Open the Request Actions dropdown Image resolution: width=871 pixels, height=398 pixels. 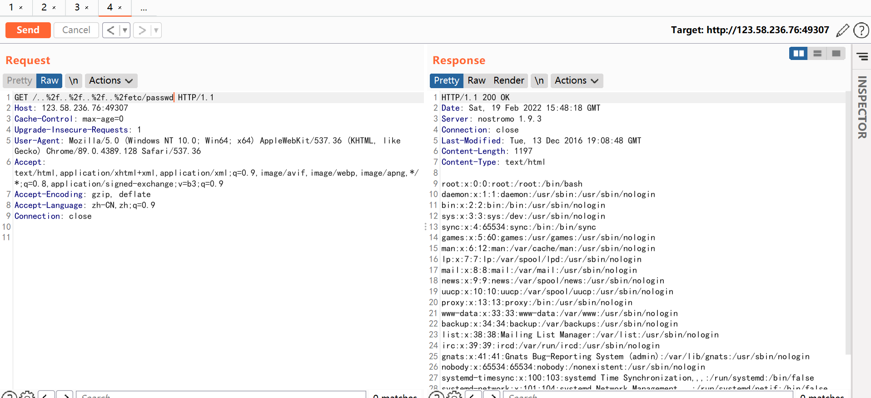pyautogui.click(x=111, y=80)
